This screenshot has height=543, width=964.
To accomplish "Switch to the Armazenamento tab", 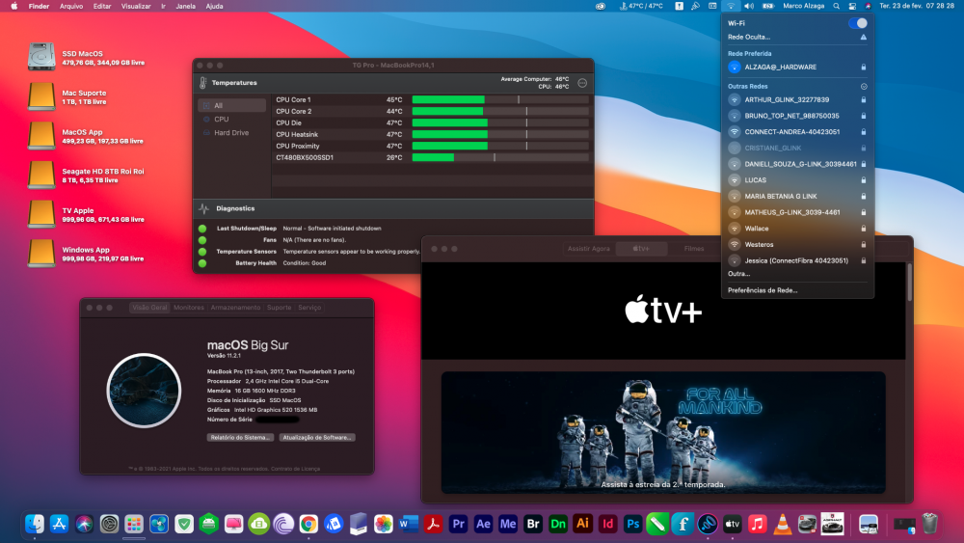I will pyautogui.click(x=235, y=308).
